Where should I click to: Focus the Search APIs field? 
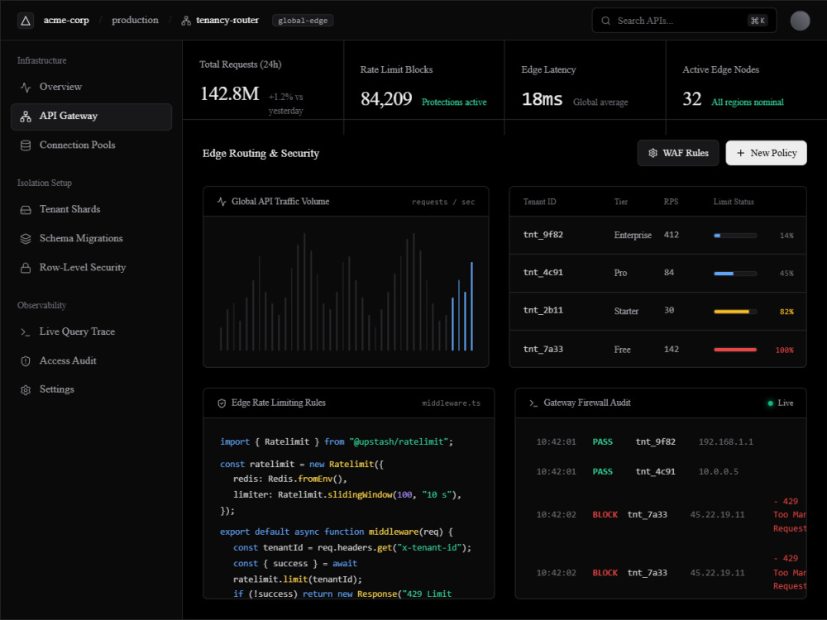point(684,21)
